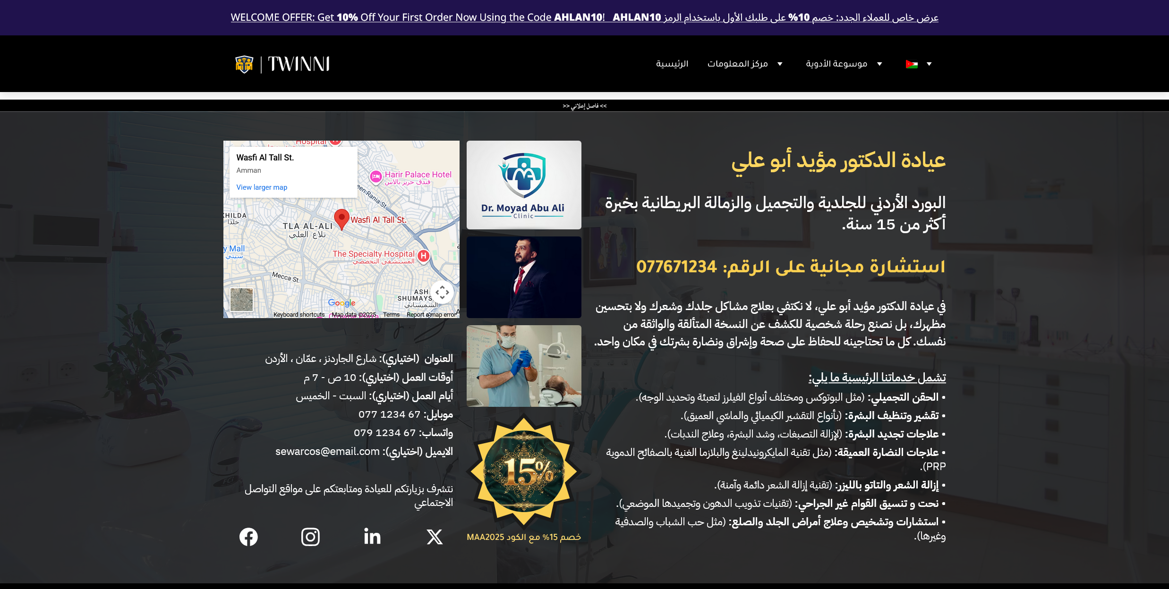The image size is (1169, 589).
Task: Open the Facebook social icon
Action: [248, 537]
